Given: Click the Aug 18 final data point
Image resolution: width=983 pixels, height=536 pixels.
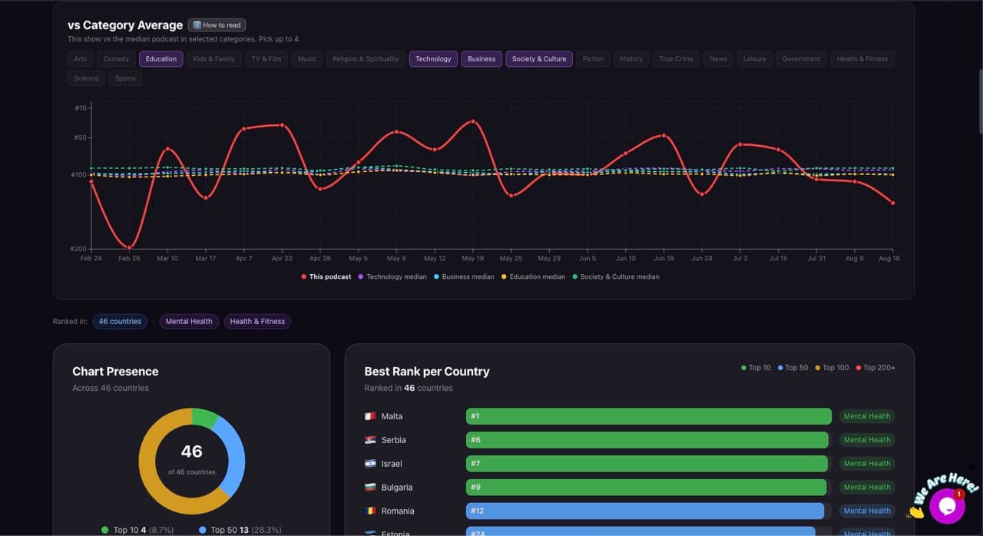Looking at the screenshot, I should 892,203.
